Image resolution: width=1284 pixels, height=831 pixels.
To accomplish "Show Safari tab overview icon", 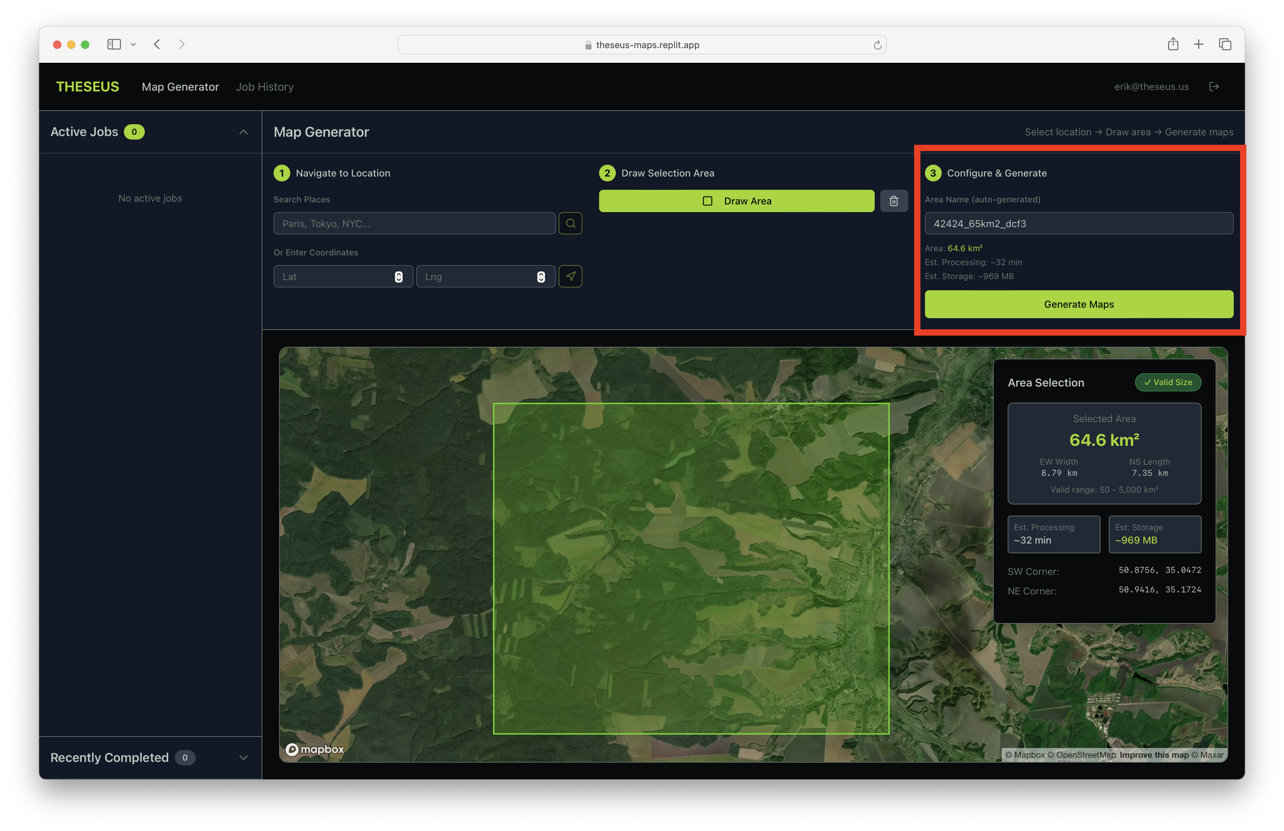I will (x=1225, y=44).
